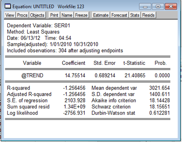182x142 pixels.
Task: Show the Stats view
Action: (x=135, y=15)
